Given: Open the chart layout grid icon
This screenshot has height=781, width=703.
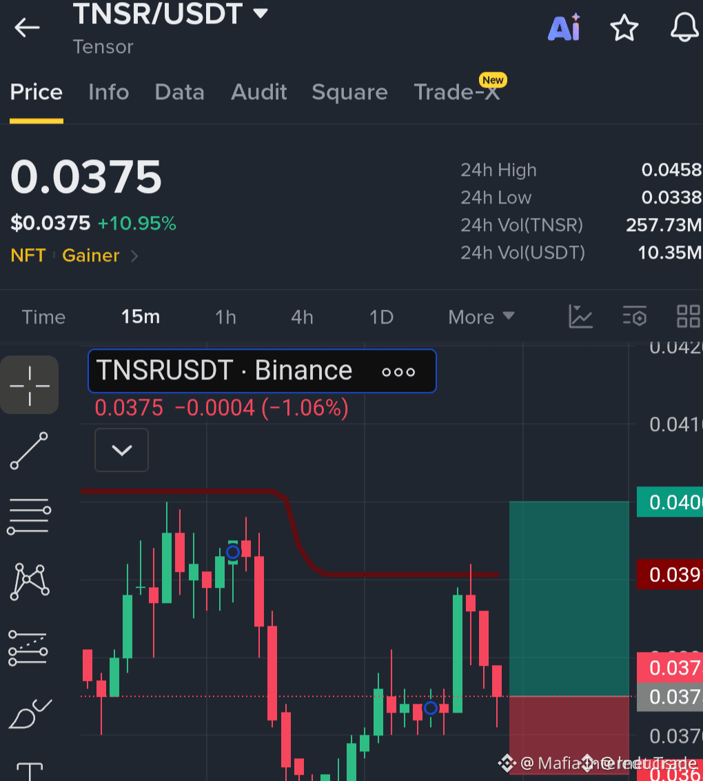Looking at the screenshot, I should point(689,316).
